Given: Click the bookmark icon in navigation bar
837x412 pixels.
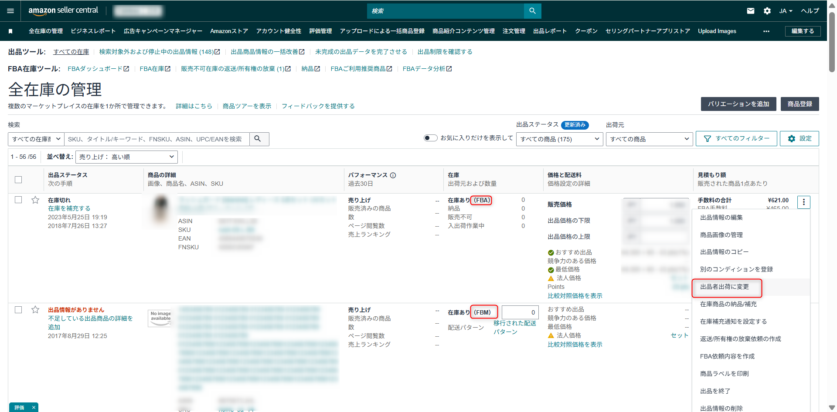Looking at the screenshot, I should (x=10, y=31).
